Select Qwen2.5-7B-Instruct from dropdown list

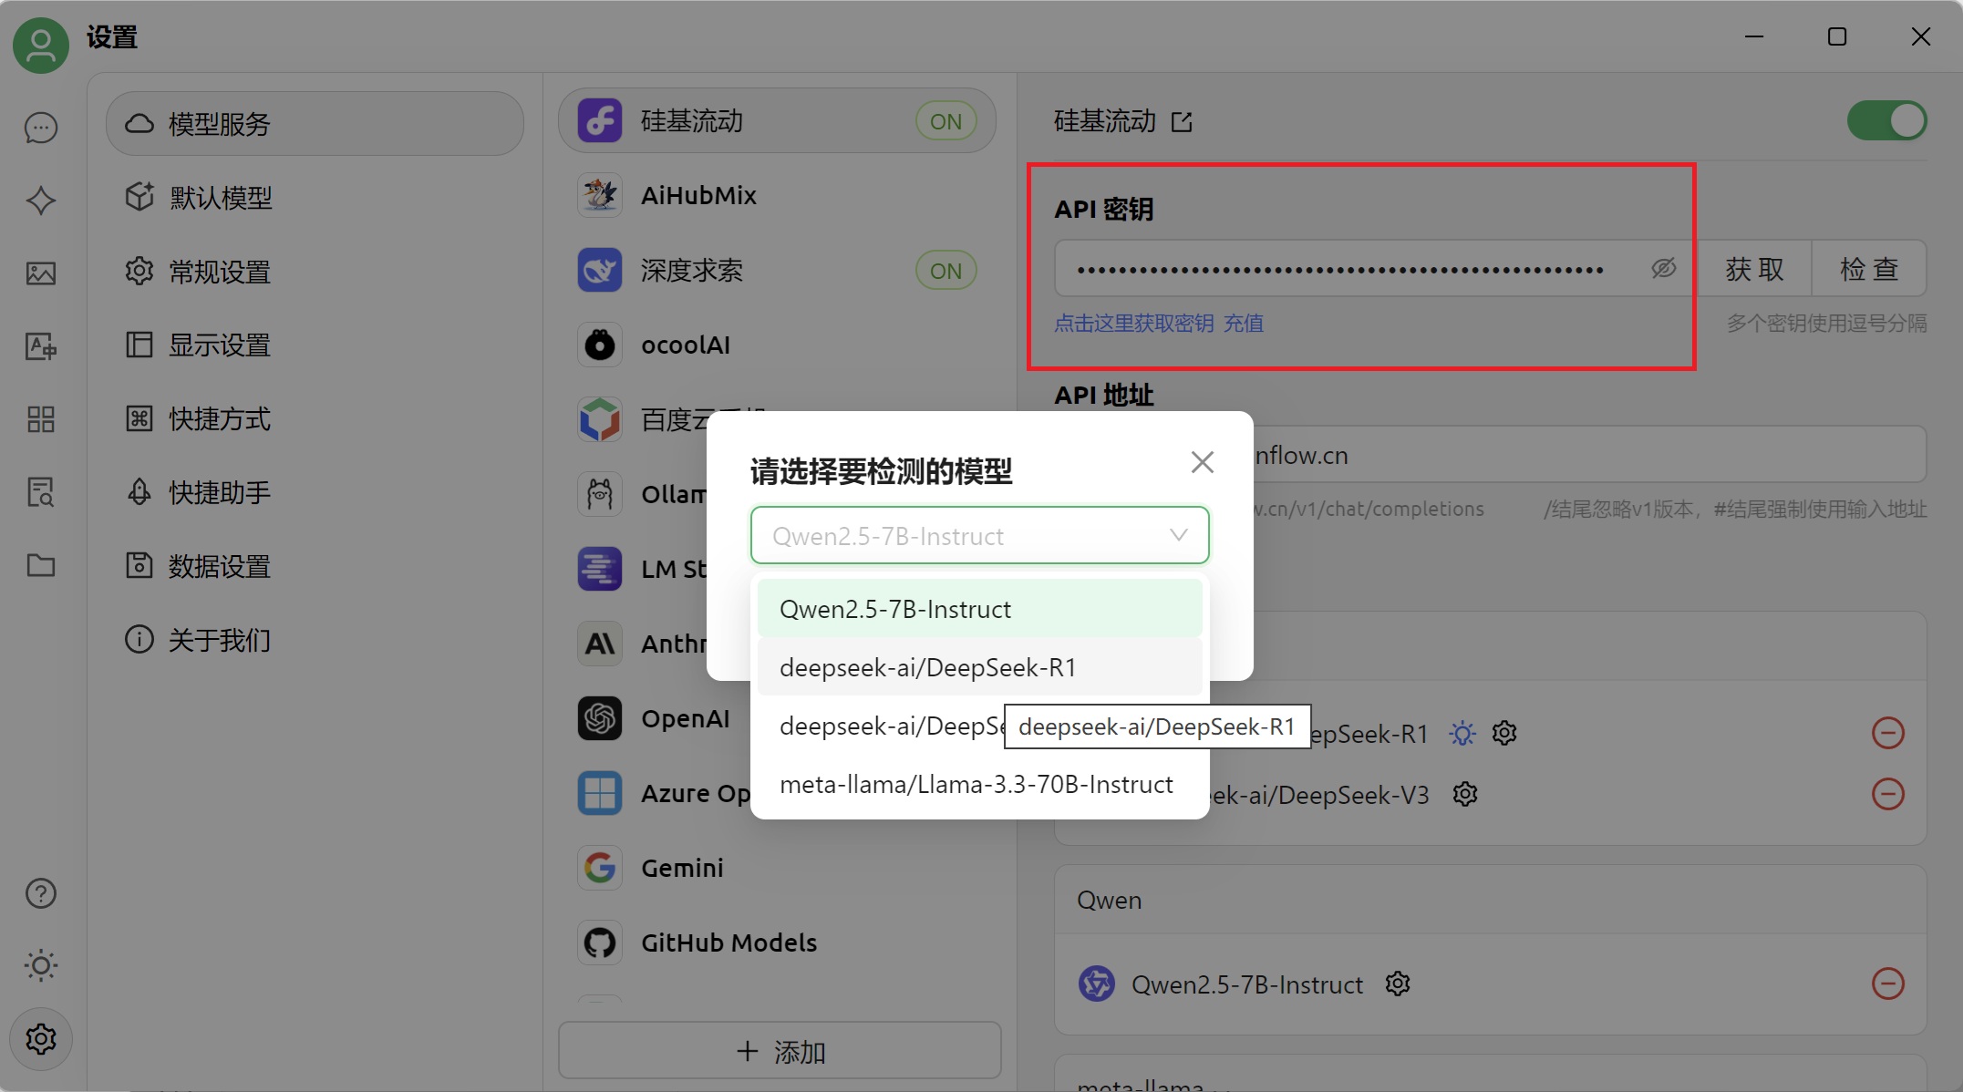(x=980, y=609)
